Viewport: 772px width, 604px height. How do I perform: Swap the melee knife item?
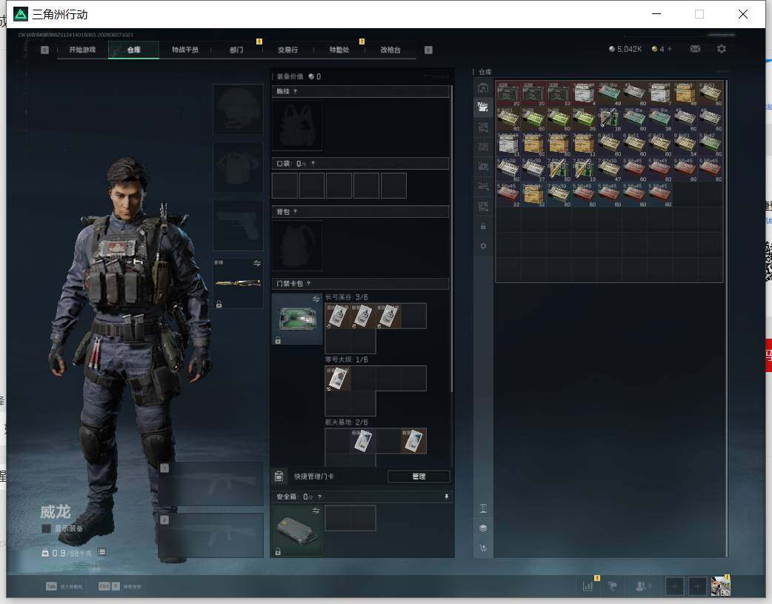[257, 263]
